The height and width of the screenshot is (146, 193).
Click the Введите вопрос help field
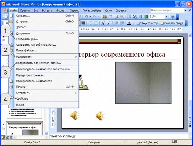167,10
